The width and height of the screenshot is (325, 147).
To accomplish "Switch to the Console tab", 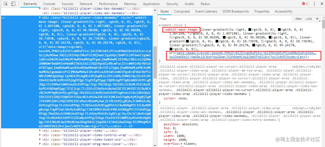I will click(49, 4).
